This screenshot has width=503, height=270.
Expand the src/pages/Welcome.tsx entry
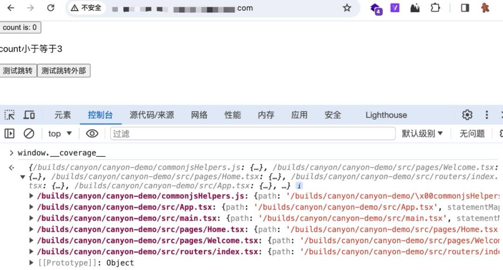31,241
